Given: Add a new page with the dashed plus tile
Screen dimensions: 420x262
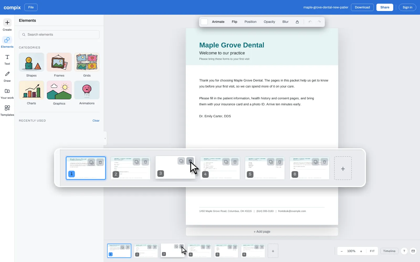Looking at the screenshot, I should 273,251.
